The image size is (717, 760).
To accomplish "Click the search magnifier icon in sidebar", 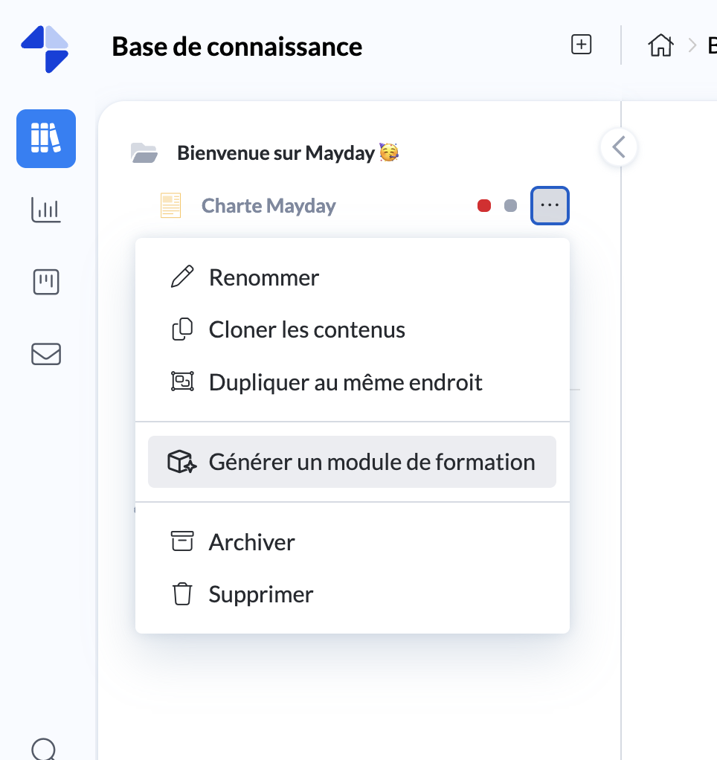I will click(x=45, y=748).
